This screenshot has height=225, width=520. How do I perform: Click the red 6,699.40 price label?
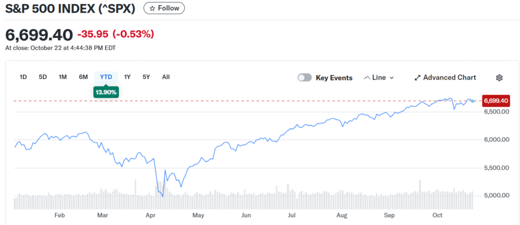496,101
